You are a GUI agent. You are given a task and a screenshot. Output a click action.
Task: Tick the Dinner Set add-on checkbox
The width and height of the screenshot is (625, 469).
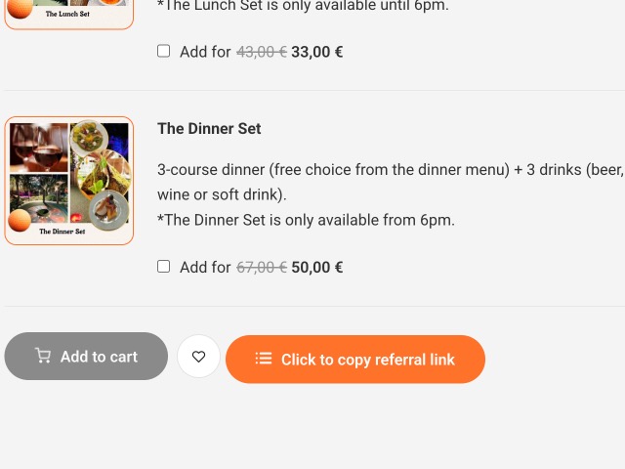(163, 266)
